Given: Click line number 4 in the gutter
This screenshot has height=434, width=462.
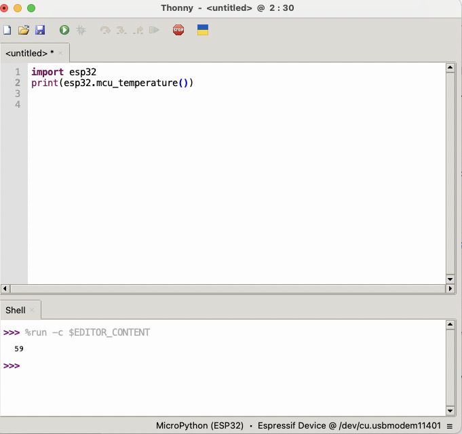Looking at the screenshot, I should coord(18,104).
